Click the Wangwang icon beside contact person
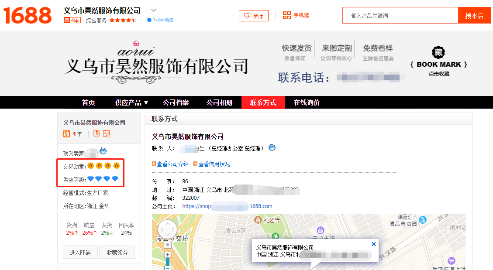Image resolution: width=493 pixels, height=270 pixels. (x=272, y=147)
